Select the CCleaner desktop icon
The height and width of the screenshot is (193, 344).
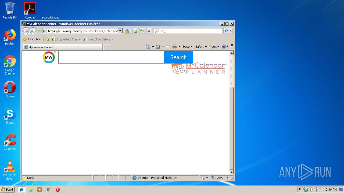[x=10, y=142]
